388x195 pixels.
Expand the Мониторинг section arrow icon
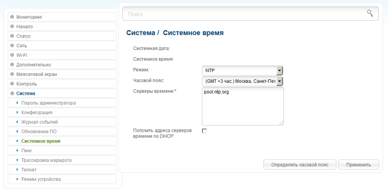pos(12,17)
